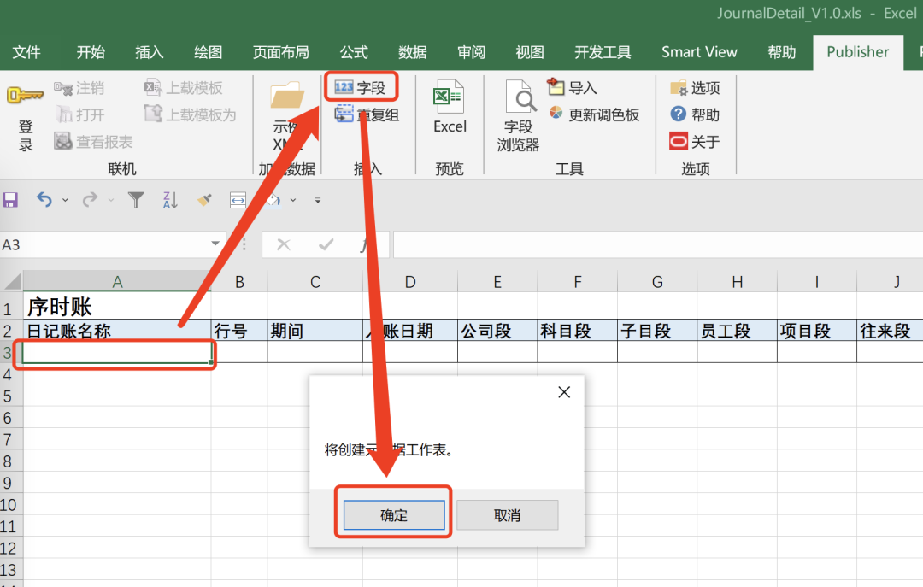The image size is (923, 587).
Task: Select the 公司段 header cell
Action: pos(497,331)
